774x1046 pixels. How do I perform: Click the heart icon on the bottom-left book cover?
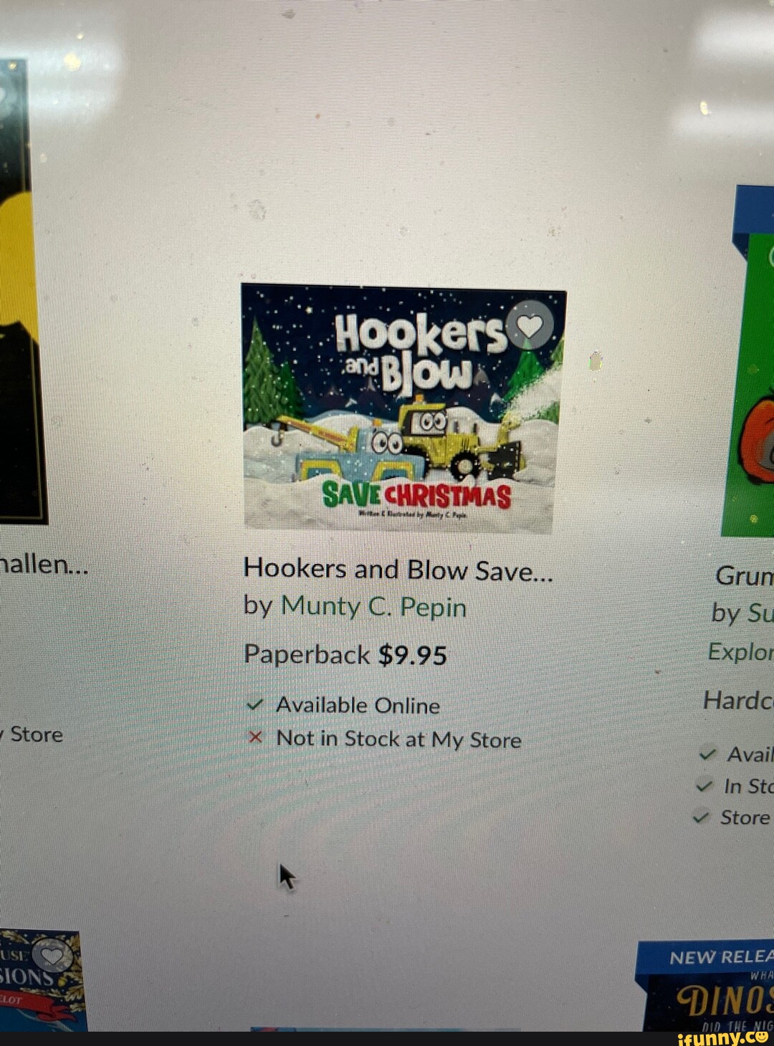click(52, 956)
